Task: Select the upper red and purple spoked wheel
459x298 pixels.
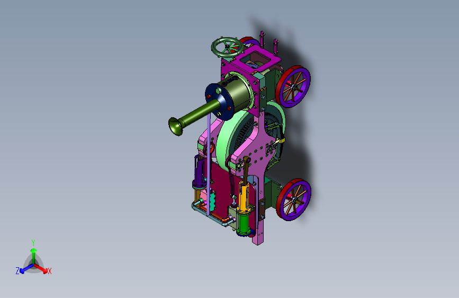Action: (x=293, y=86)
